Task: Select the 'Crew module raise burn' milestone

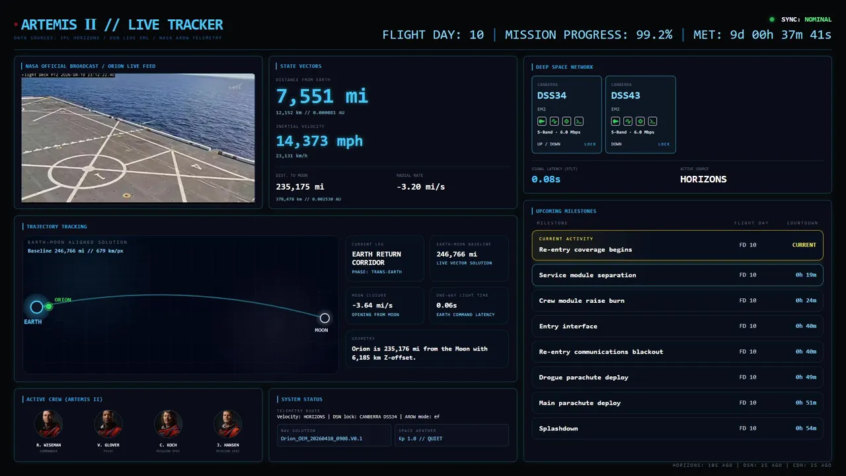Action: pos(677,301)
